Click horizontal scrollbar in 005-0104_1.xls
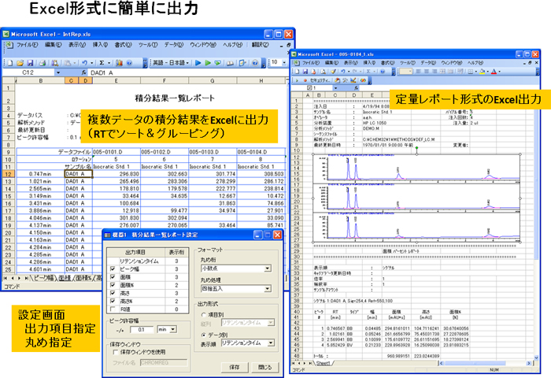The width and height of the screenshot is (551, 378). (x=486, y=363)
